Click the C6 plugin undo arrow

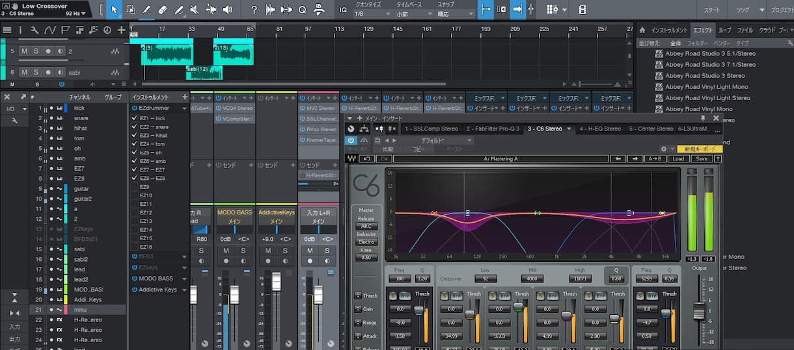[367, 158]
